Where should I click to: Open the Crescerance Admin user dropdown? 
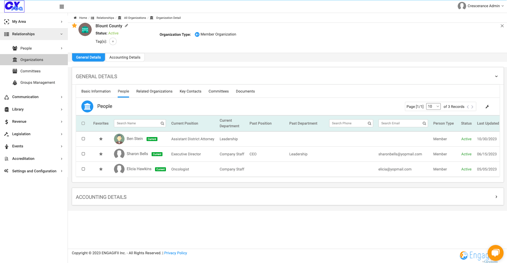tap(480, 6)
